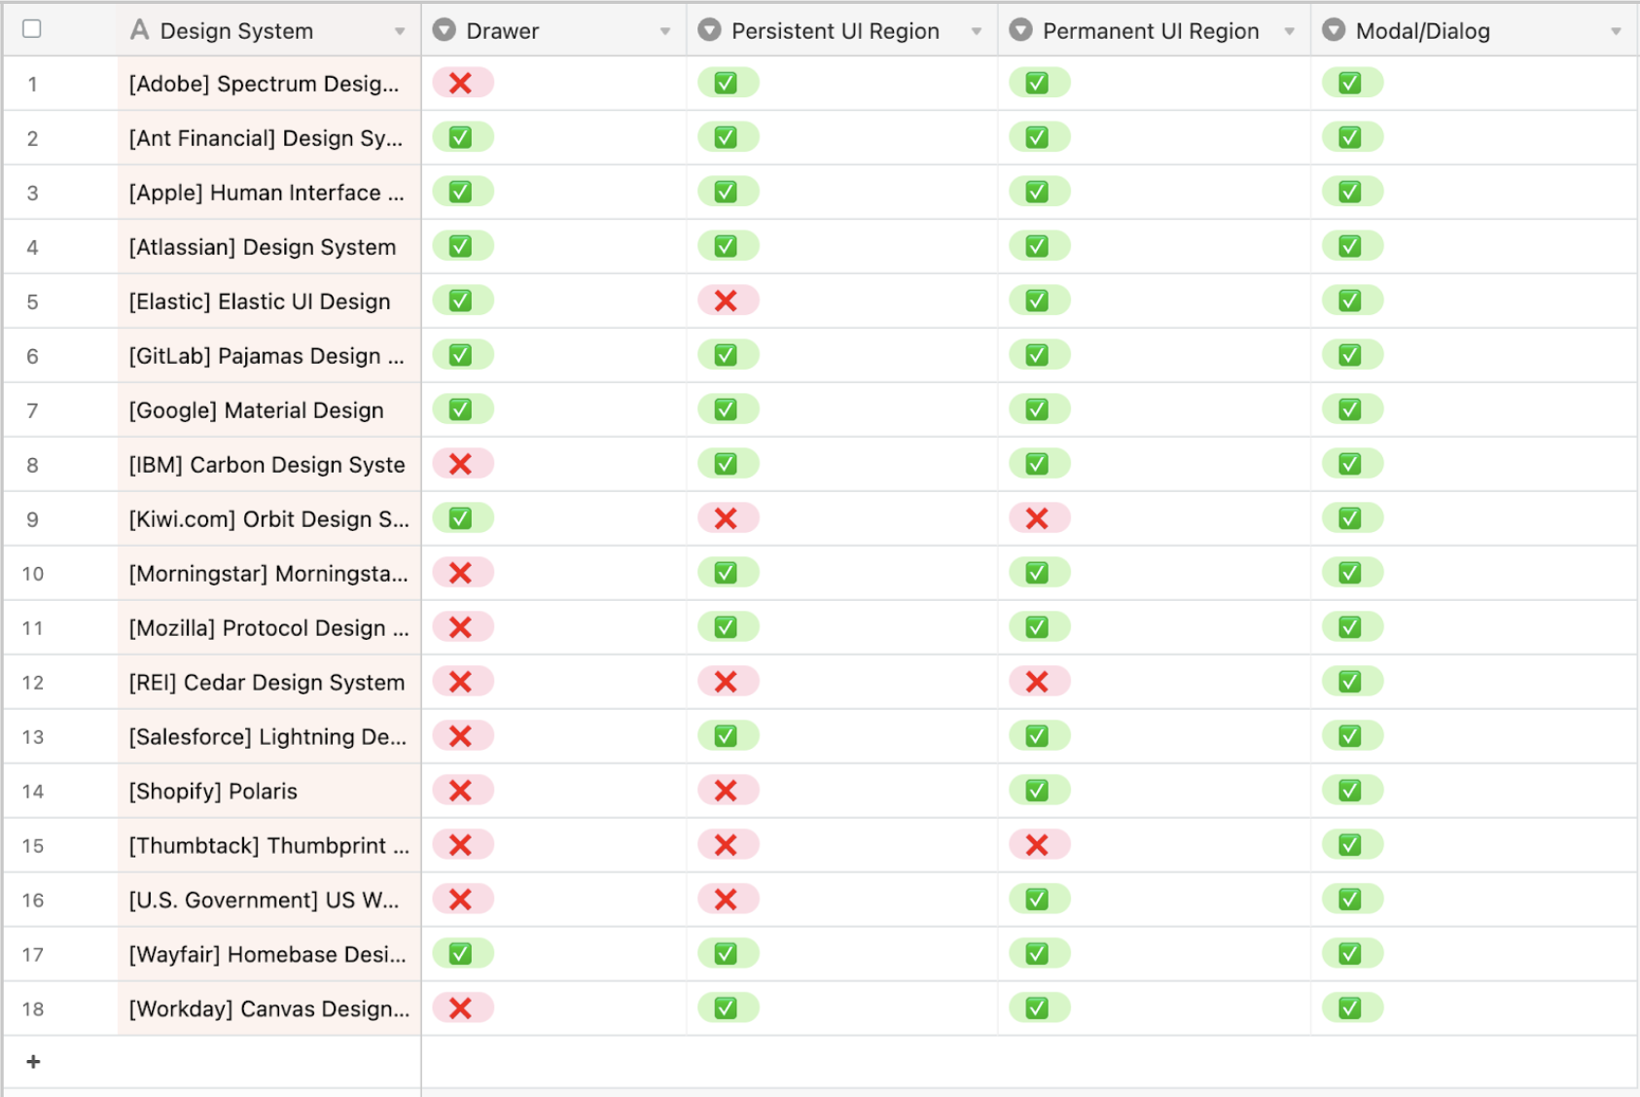The image size is (1640, 1097).
Task: Select the [Thumbtack] Thumbprint cell
Action: [x=269, y=846]
